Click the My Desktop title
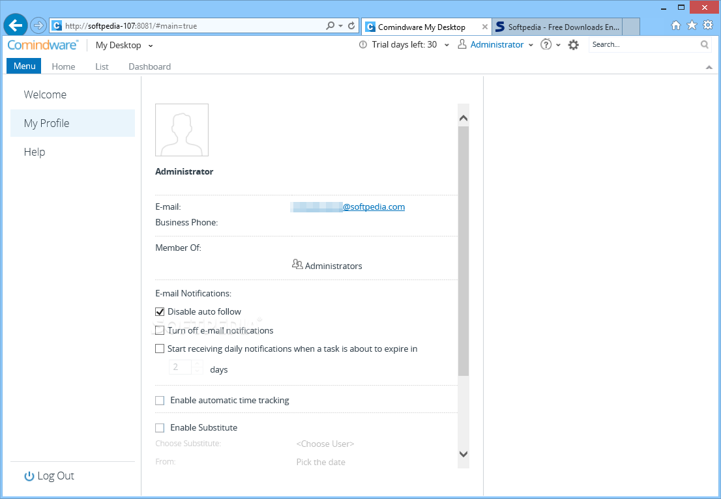Screen dimensions: 721x499 118,45
